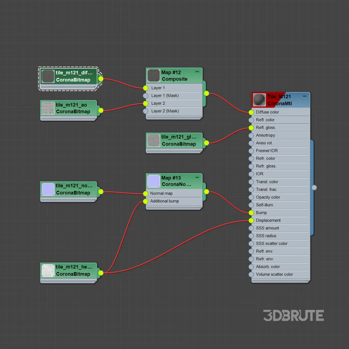Screen dimensions: 349x349
Task: Select the 'Displacement' slot label
Action: (x=268, y=220)
